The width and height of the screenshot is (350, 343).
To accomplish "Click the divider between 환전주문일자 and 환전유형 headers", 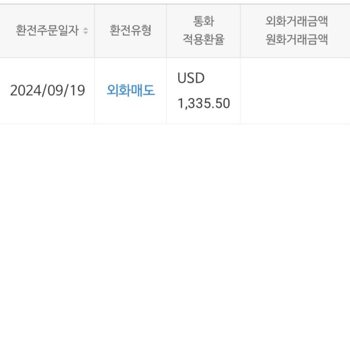I will tap(94, 31).
